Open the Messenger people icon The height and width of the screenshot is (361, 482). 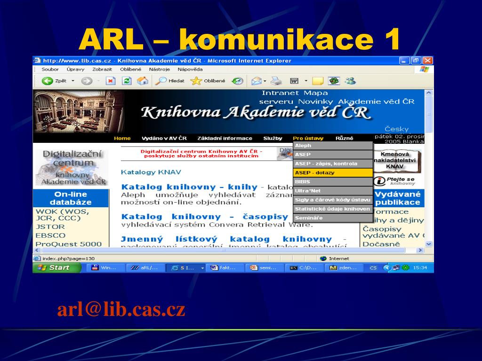coord(350,81)
